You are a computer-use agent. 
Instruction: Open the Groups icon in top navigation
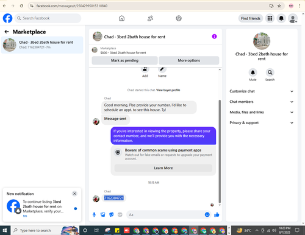[x=179, y=18]
